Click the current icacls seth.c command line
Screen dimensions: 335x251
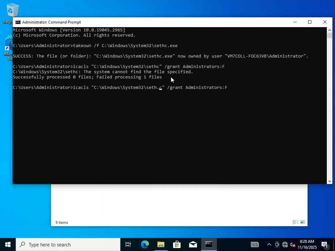120,88
